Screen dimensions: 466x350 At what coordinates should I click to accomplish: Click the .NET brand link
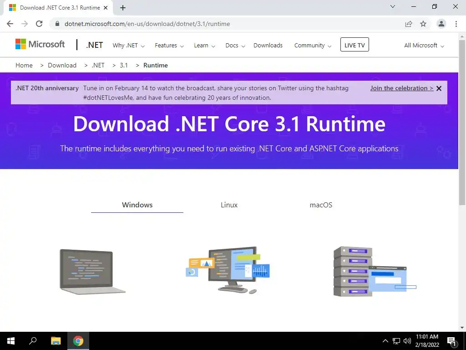coord(95,45)
